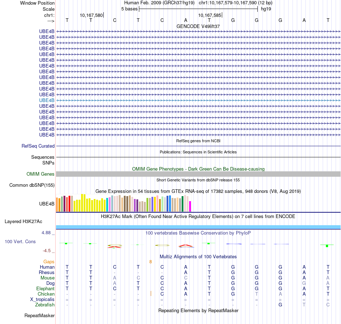Click the 'G' base in Zebrafish row

tap(280, 305)
